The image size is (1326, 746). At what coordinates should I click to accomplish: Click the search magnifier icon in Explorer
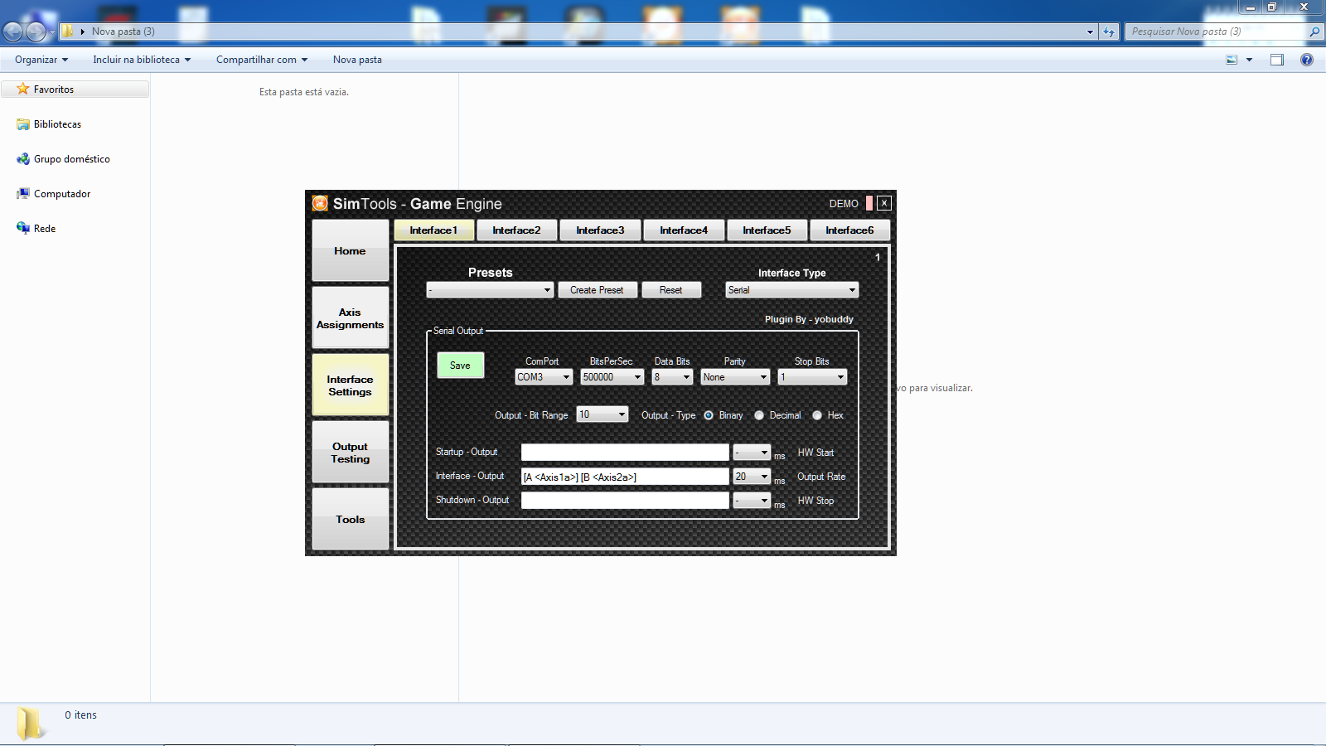(1314, 31)
